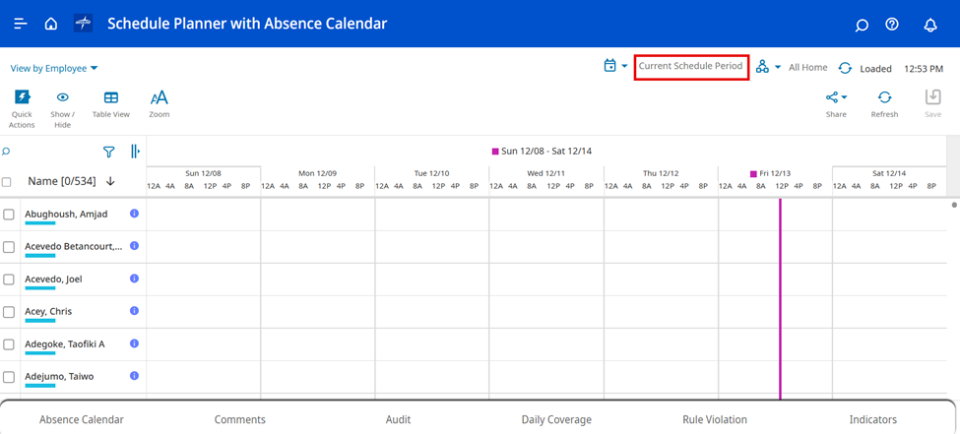Image resolution: width=960 pixels, height=434 pixels.
Task: Click the Refresh button
Action: [884, 104]
